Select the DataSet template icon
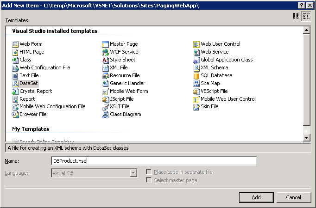Viewport: 316px width, 208px height. point(15,83)
